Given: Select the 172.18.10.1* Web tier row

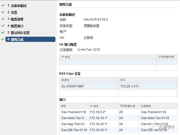Looking at the screenshot, I should 99,118.
